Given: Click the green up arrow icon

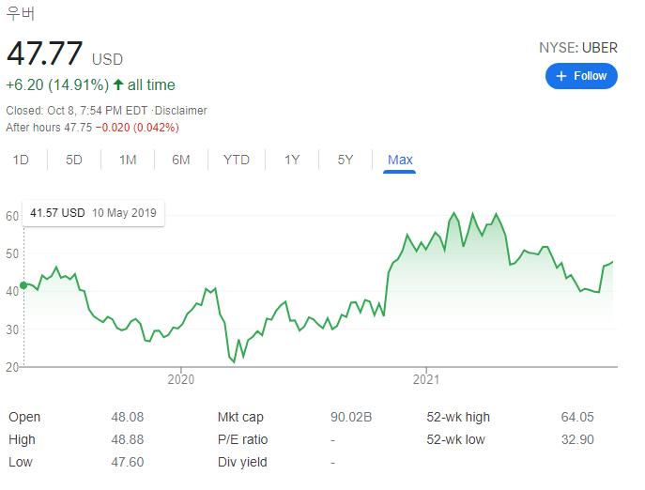Looking at the screenshot, I should (x=118, y=84).
